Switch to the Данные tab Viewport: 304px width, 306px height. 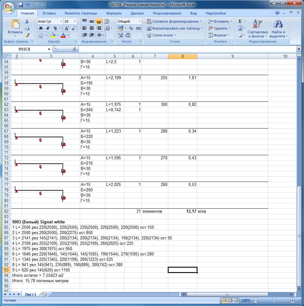point(137,13)
